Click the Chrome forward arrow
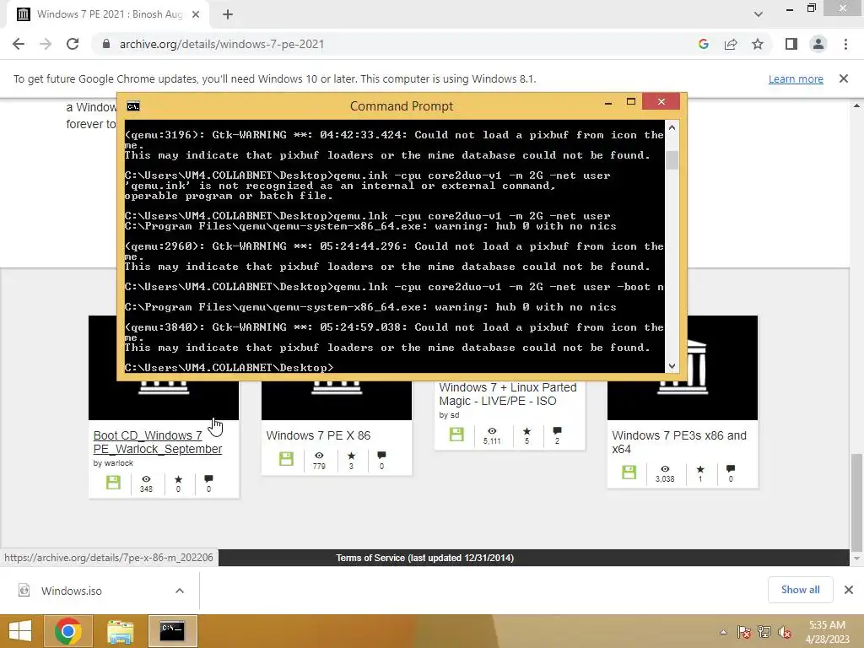The width and height of the screenshot is (864, 648). coord(46,44)
